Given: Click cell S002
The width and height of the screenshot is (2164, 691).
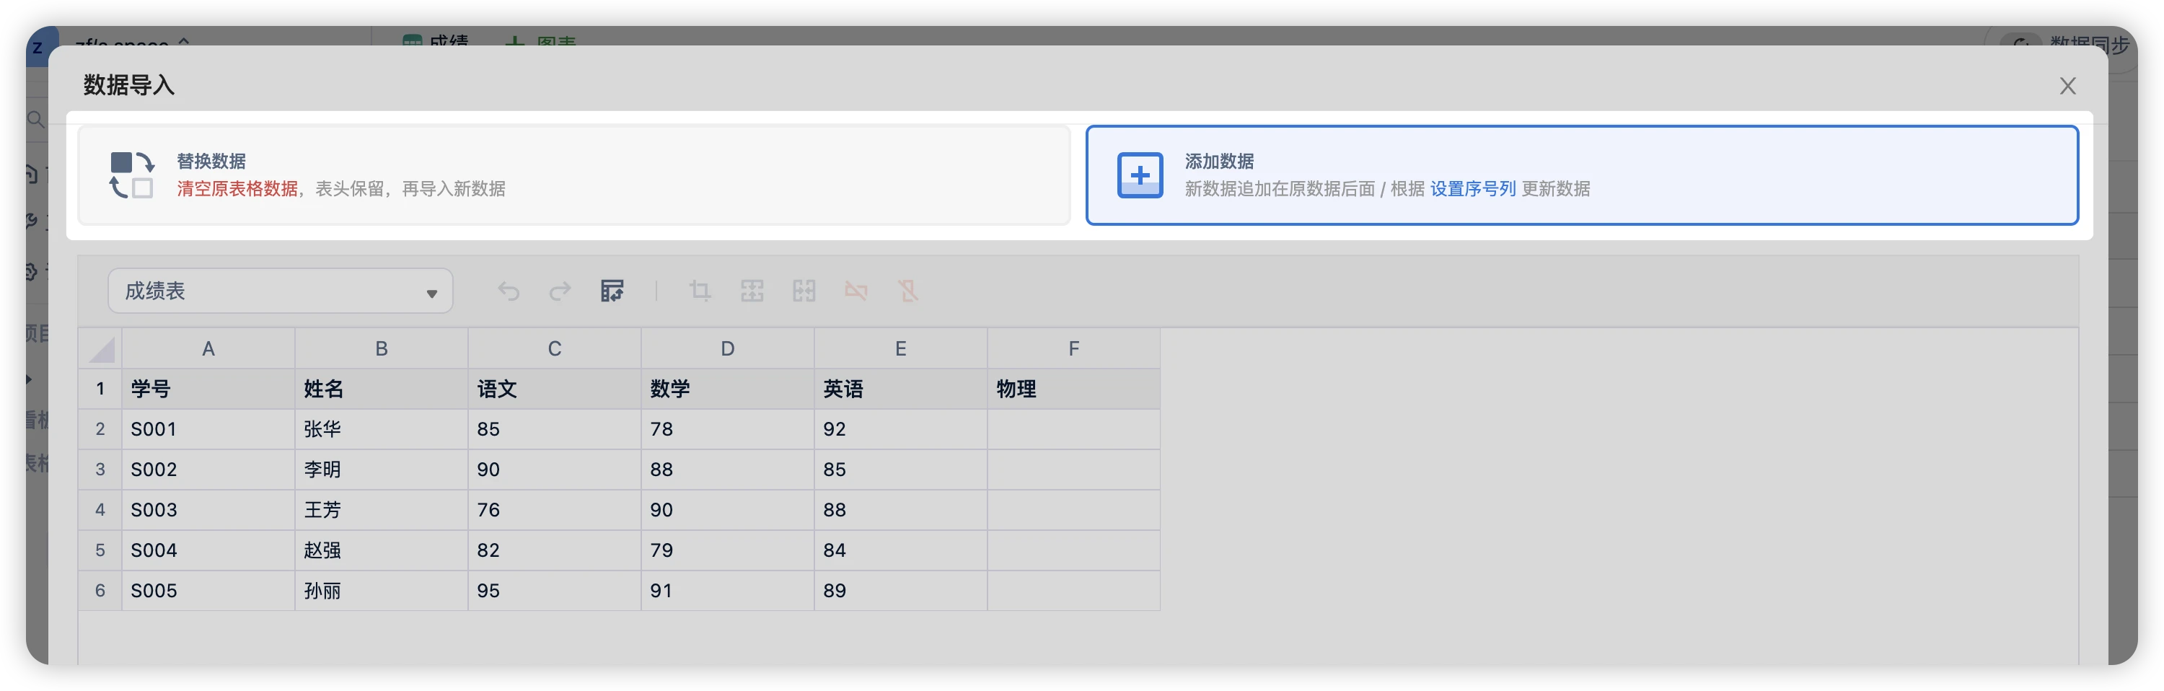Looking at the screenshot, I should point(208,470).
